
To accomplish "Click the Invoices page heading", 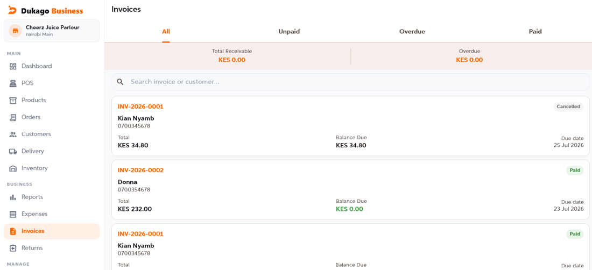I will (x=126, y=10).
